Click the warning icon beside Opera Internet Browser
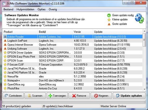The image size is (148, 110). (5, 45)
